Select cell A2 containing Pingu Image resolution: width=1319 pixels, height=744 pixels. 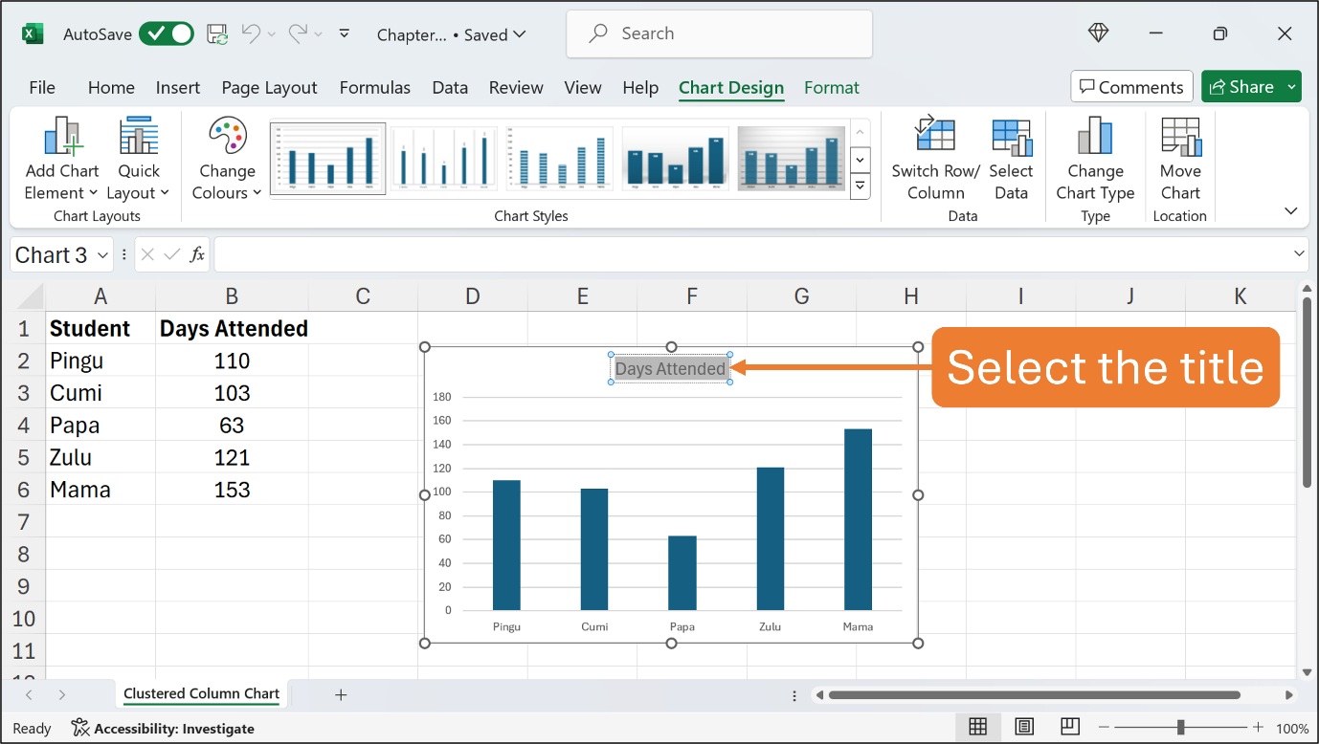tap(101, 361)
